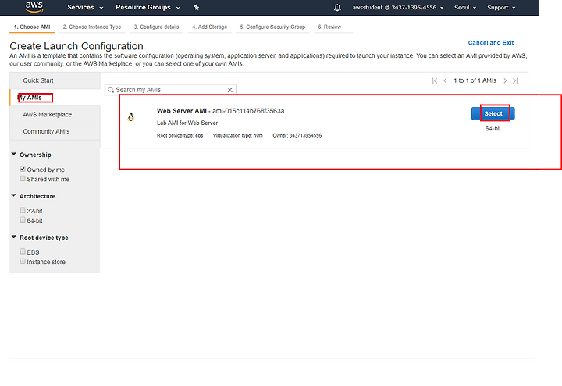Click the blue Select button for Web Server AMI

tap(493, 114)
